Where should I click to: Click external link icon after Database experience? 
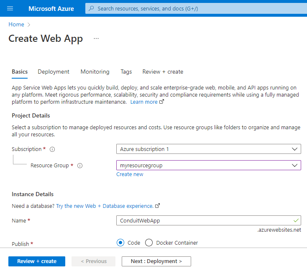158,206
